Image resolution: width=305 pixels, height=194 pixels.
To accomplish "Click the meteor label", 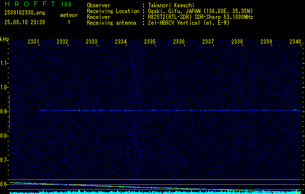I will 69,15.
